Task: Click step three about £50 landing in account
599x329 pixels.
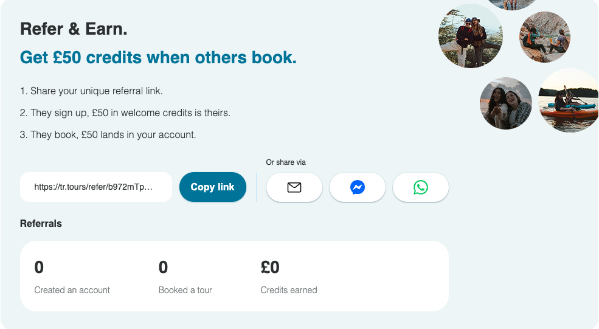Action: [108, 134]
